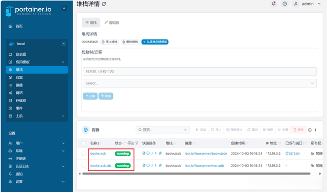Tick the checkbox for the bookstack row
327x192 pixels.
coord(84,154)
